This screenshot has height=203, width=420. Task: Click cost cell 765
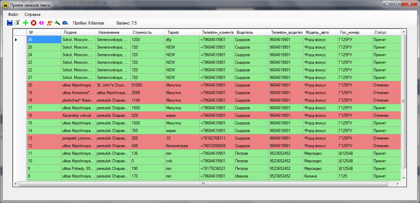coord(147,131)
